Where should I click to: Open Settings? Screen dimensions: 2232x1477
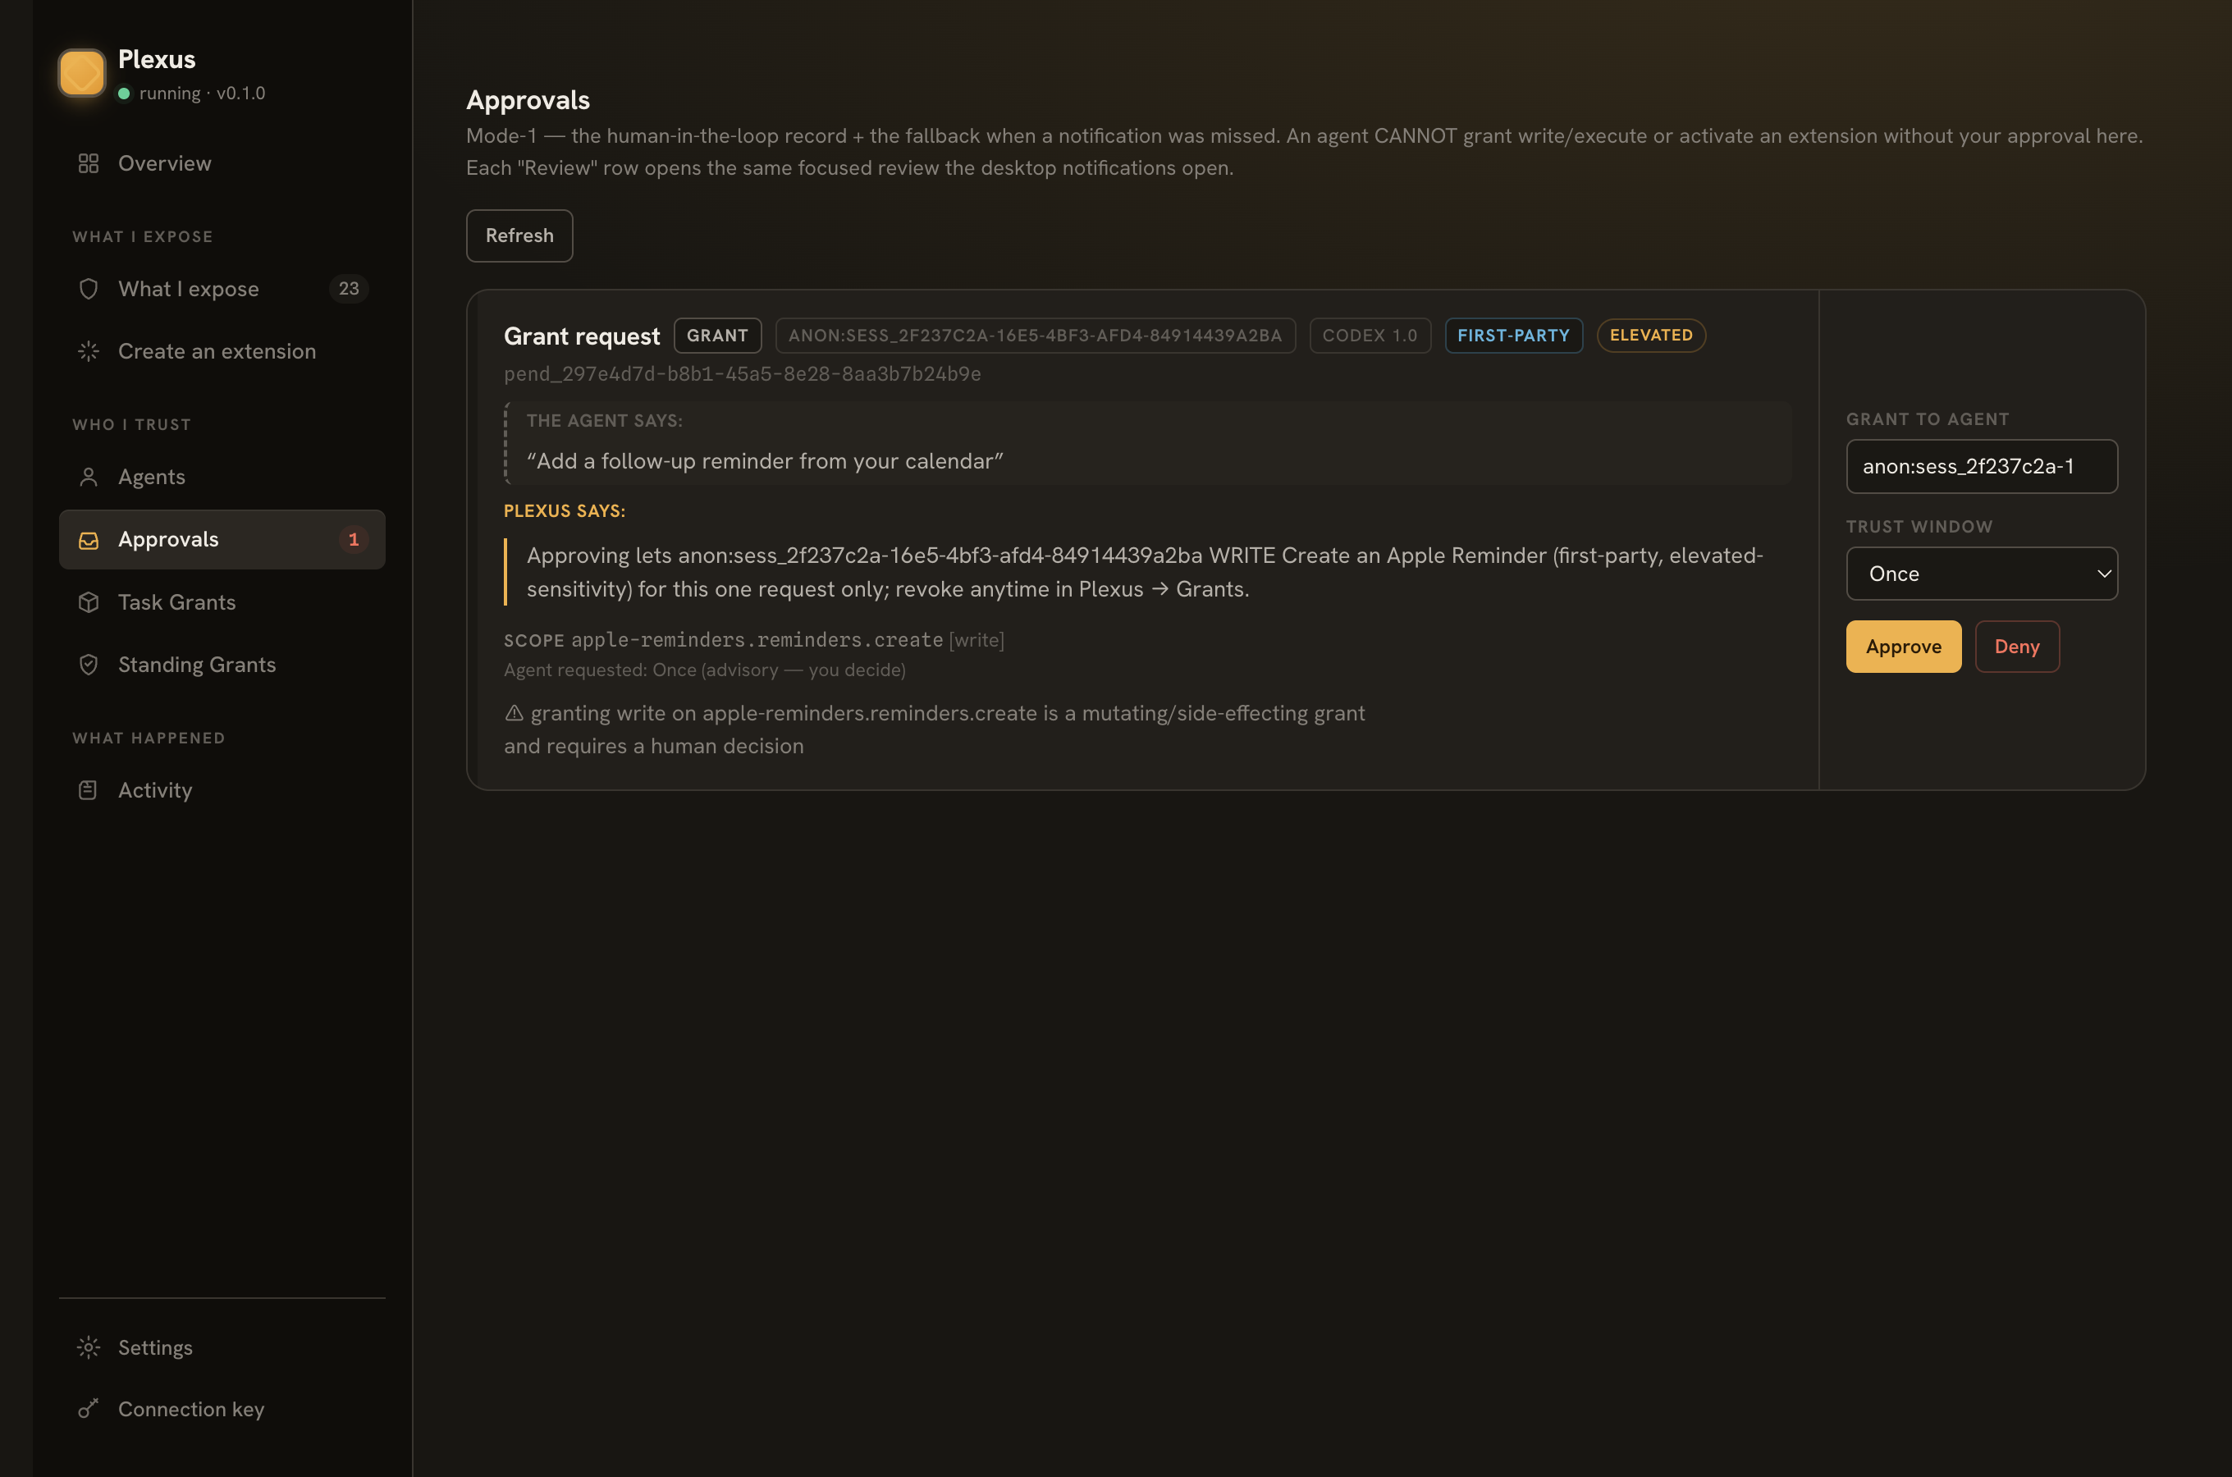tap(222, 1347)
